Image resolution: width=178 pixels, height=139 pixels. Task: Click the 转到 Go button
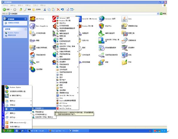pyautogui.click(x=163, y=14)
